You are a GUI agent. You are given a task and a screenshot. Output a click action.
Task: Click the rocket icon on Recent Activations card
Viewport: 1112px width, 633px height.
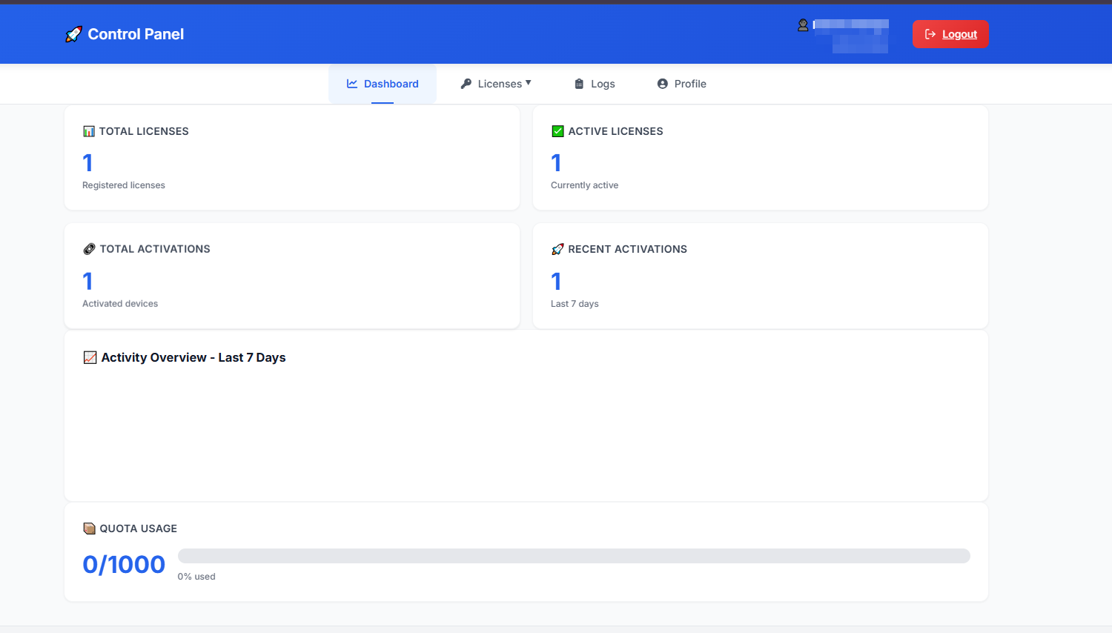557,249
